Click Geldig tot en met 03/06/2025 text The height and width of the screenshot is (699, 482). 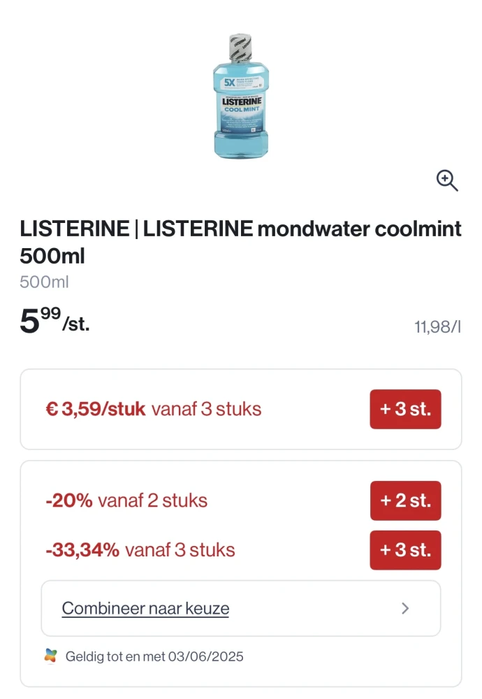(x=154, y=657)
